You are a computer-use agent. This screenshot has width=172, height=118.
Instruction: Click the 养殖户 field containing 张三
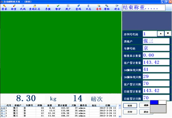tap(155, 41)
